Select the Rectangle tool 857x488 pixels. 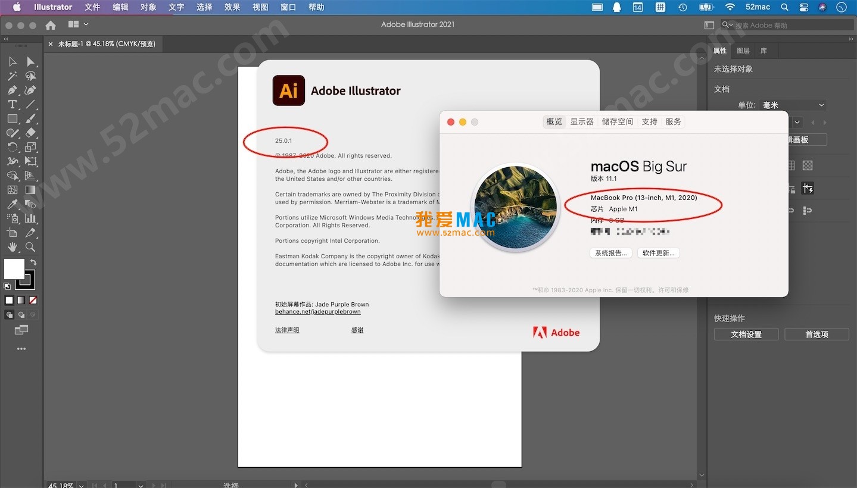13,118
